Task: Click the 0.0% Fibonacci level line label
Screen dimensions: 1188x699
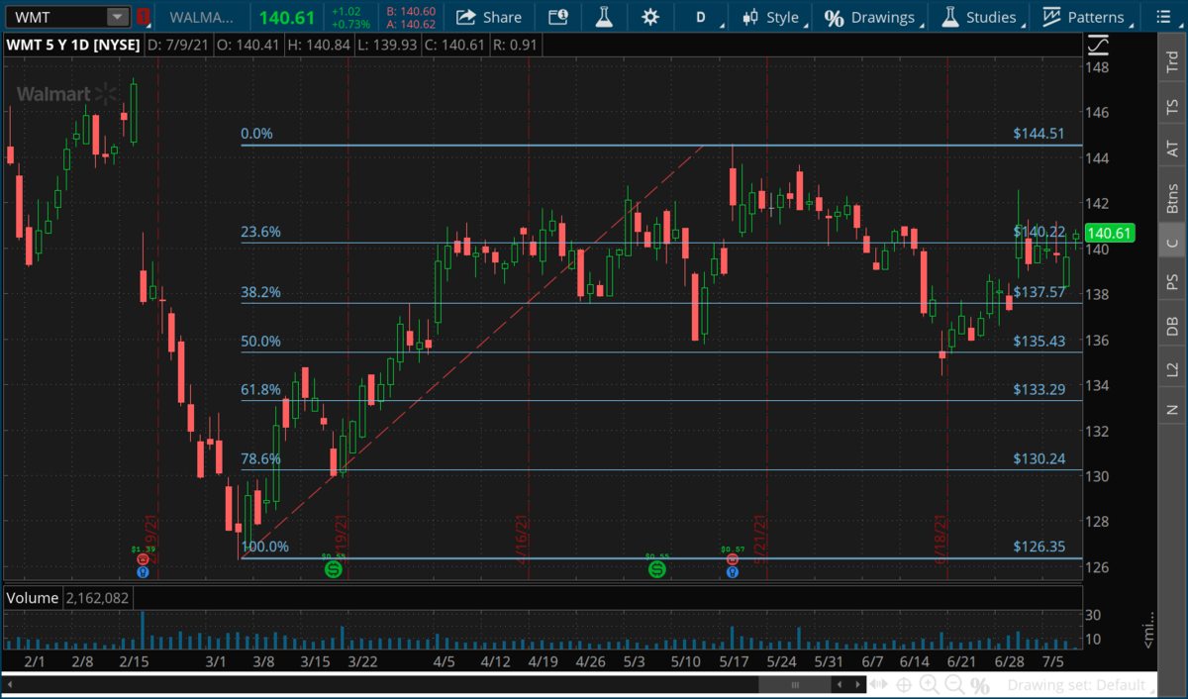Action: click(256, 134)
